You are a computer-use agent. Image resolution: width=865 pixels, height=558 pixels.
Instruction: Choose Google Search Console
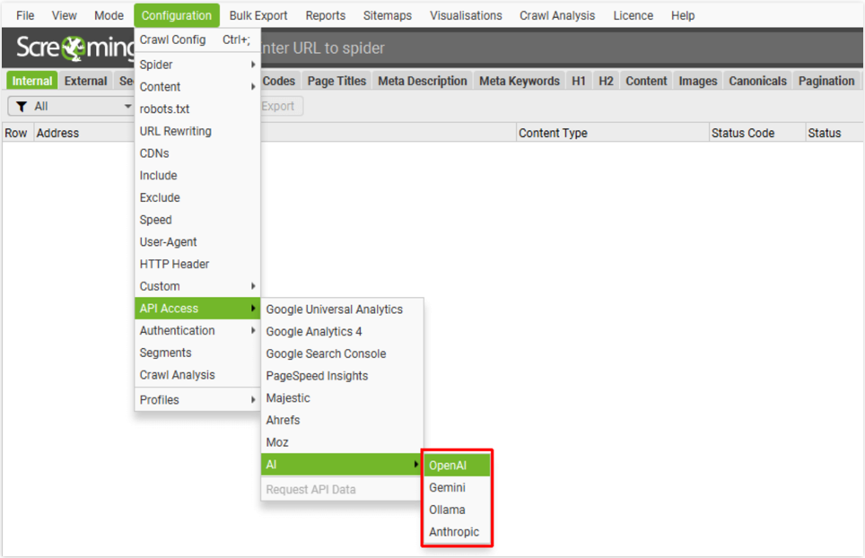click(342, 353)
